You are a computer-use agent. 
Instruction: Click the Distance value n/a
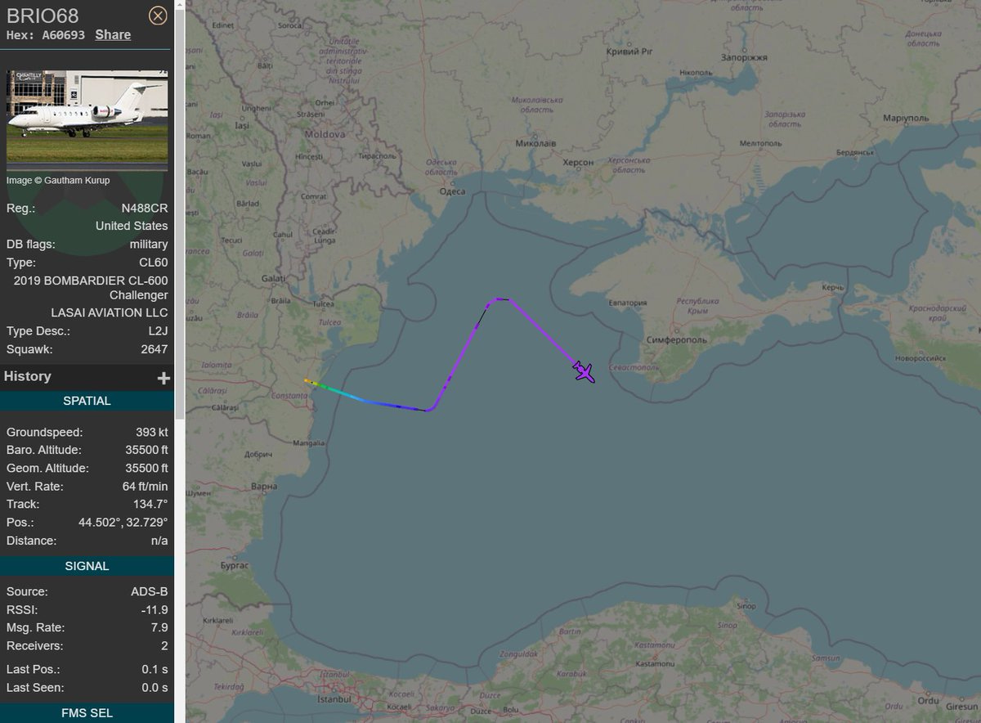tap(159, 540)
